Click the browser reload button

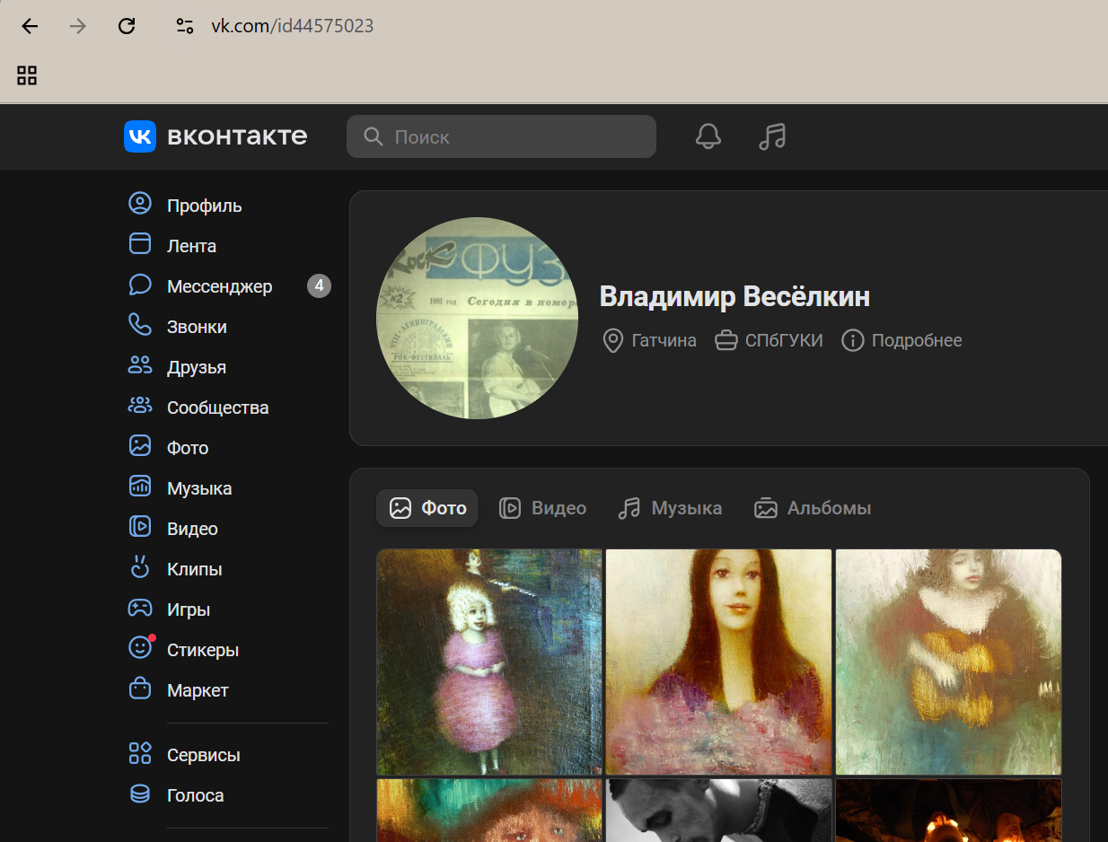(127, 26)
